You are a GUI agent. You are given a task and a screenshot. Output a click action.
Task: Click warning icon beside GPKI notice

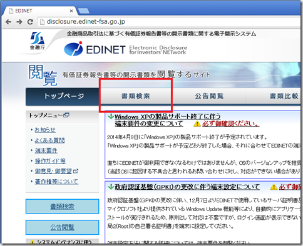click(x=274, y=187)
